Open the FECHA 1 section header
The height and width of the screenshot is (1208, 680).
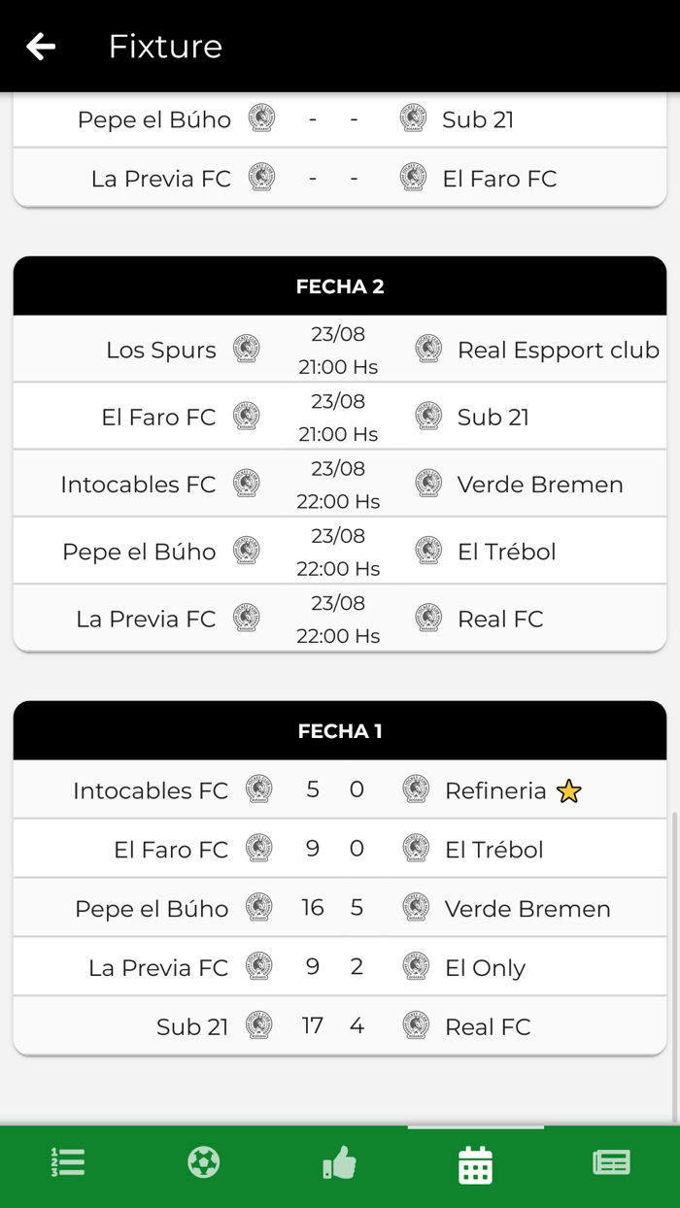(340, 730)
